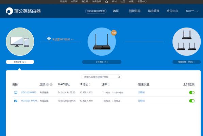The height and width of the screenshot is (136, 203).
Task: Open 商城 link in top bar
Action: coord(114,1)
